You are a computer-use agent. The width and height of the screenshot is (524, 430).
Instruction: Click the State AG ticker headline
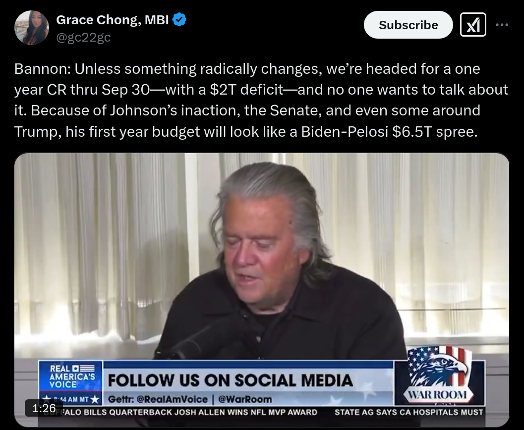tap(408, 412)
